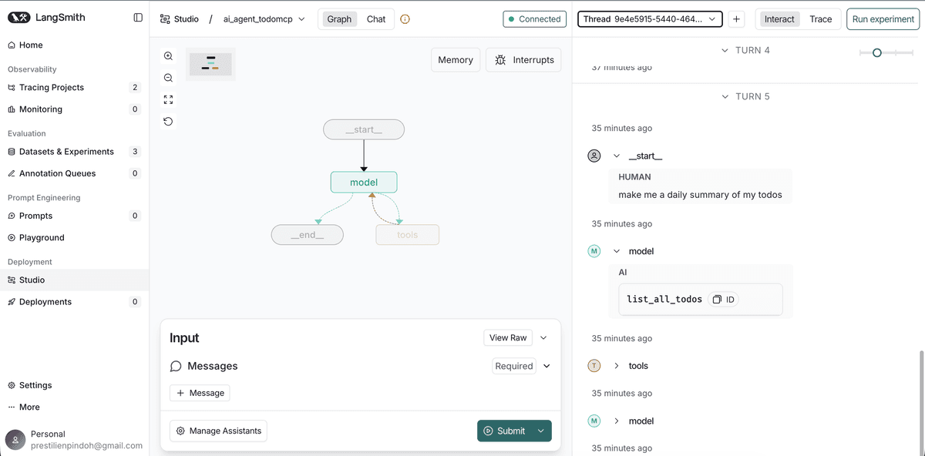Click the Tracing Projects icon

pos(12,88)
